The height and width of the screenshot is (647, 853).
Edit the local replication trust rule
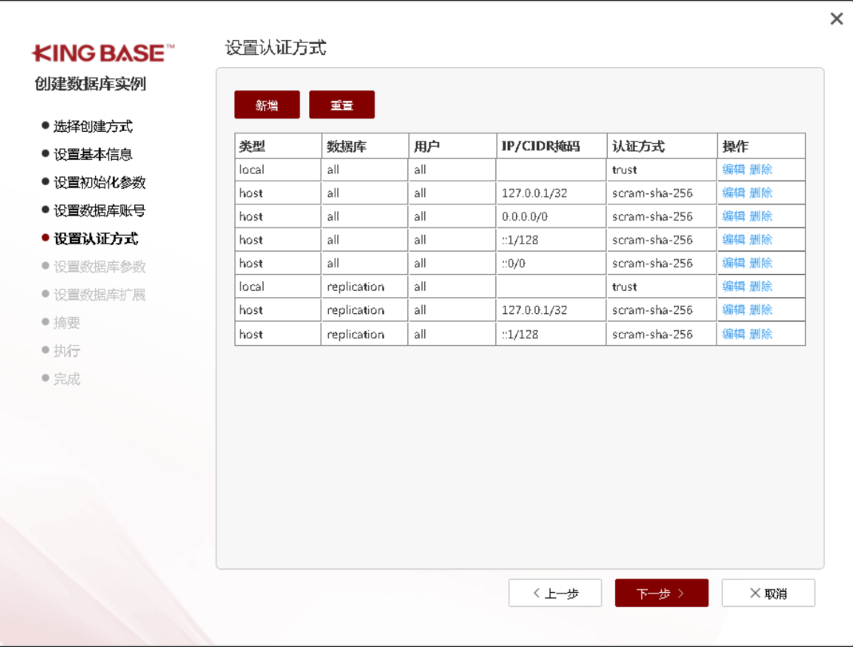coord(732,286)
